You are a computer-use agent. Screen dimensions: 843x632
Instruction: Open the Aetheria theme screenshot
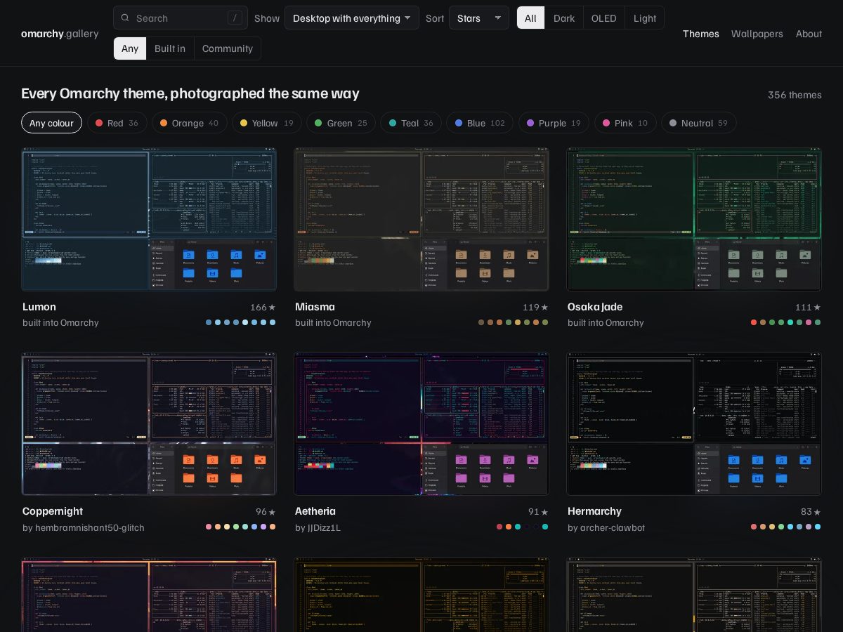421,423
